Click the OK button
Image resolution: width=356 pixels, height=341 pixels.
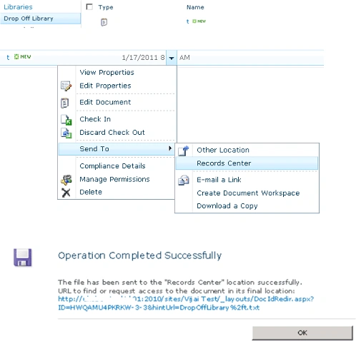pos(302,332)
